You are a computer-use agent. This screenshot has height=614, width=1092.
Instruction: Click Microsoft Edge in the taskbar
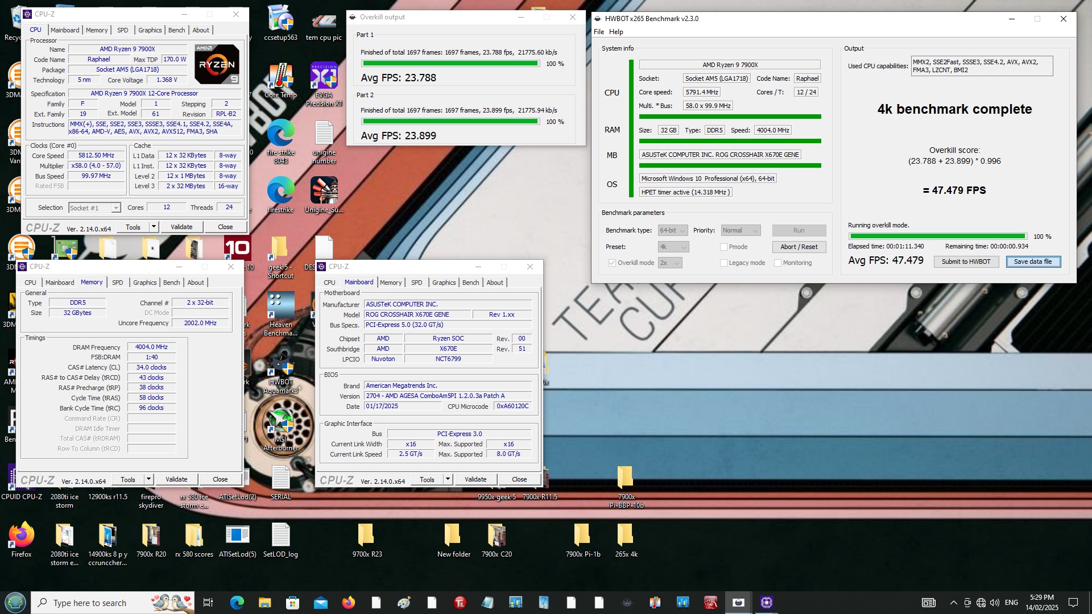pyautogui.click(x=237, y=603)
